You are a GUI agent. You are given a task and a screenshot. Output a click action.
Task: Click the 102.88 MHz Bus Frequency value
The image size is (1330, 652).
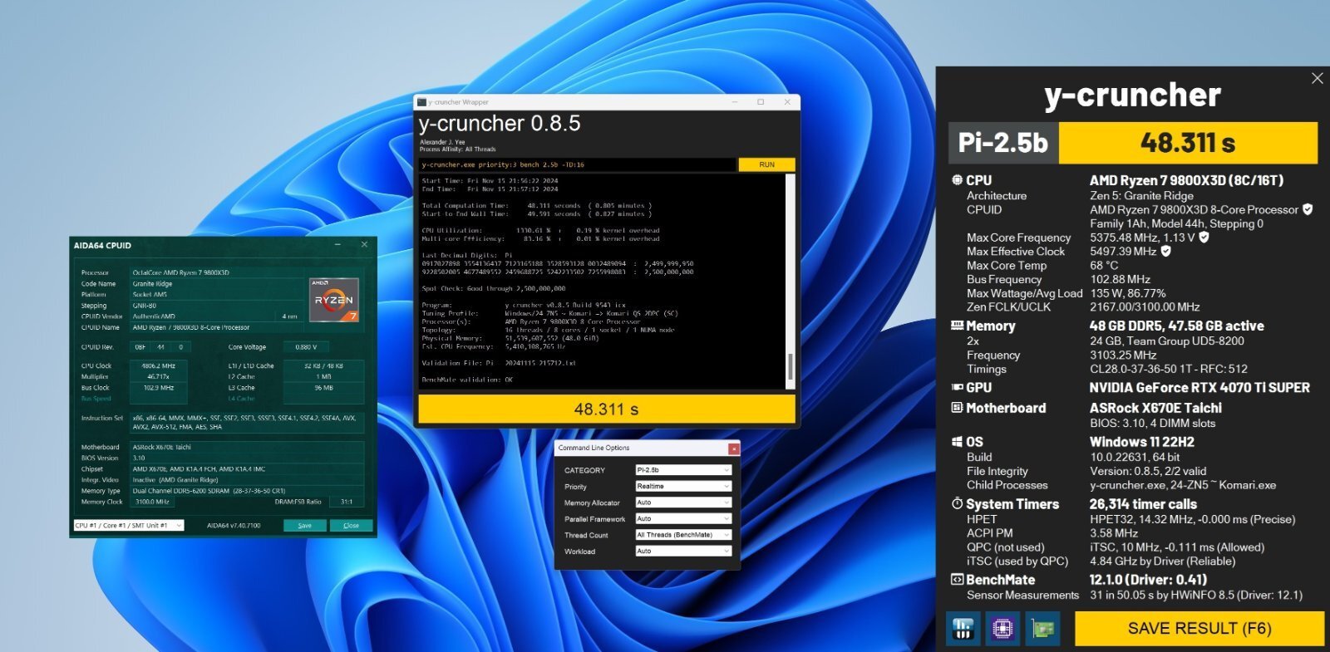pos(1120,280)
